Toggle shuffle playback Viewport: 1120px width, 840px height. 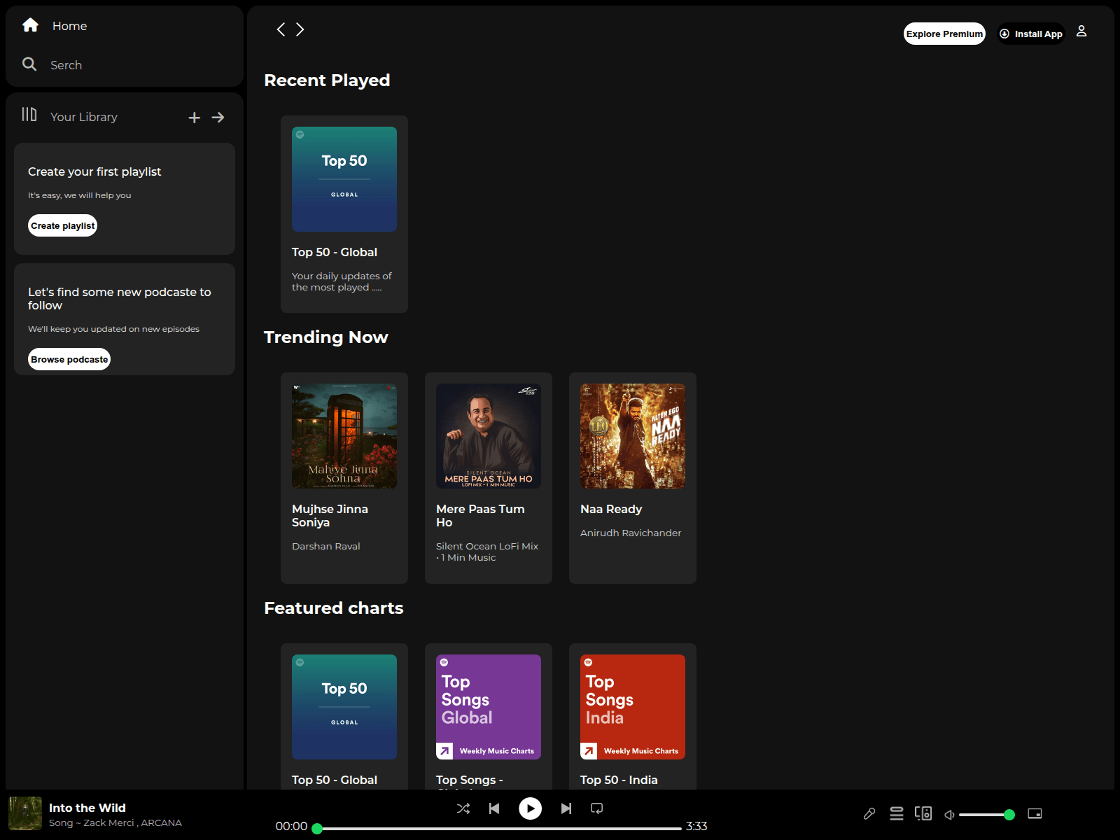click(463, 808)
